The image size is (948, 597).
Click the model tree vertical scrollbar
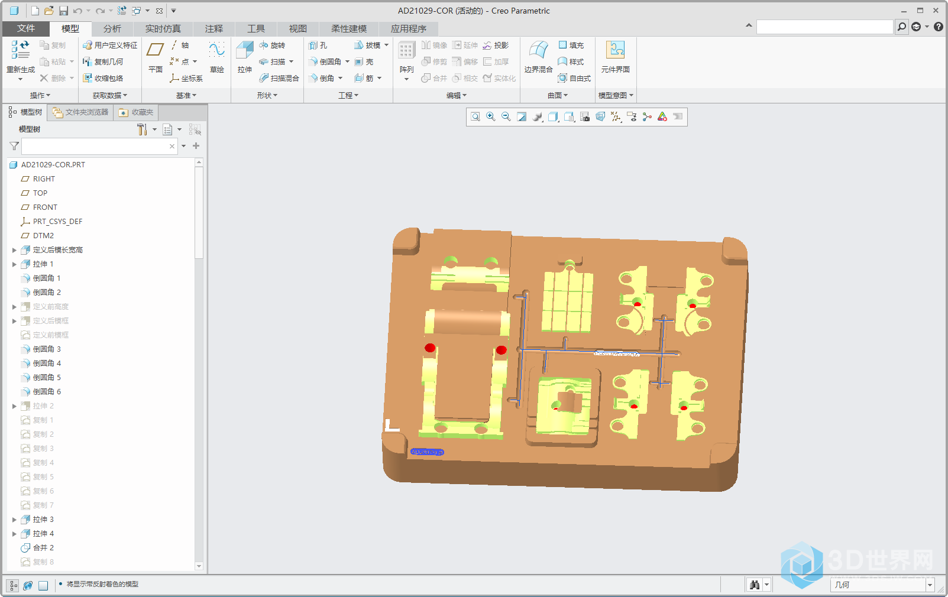[x=199, y=213]
